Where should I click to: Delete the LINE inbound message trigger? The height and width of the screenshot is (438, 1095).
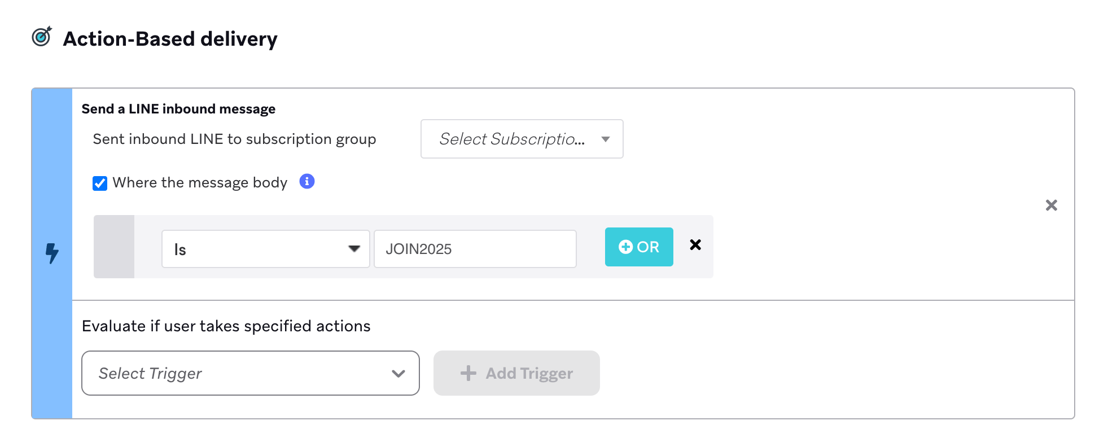coord(1051,205)
